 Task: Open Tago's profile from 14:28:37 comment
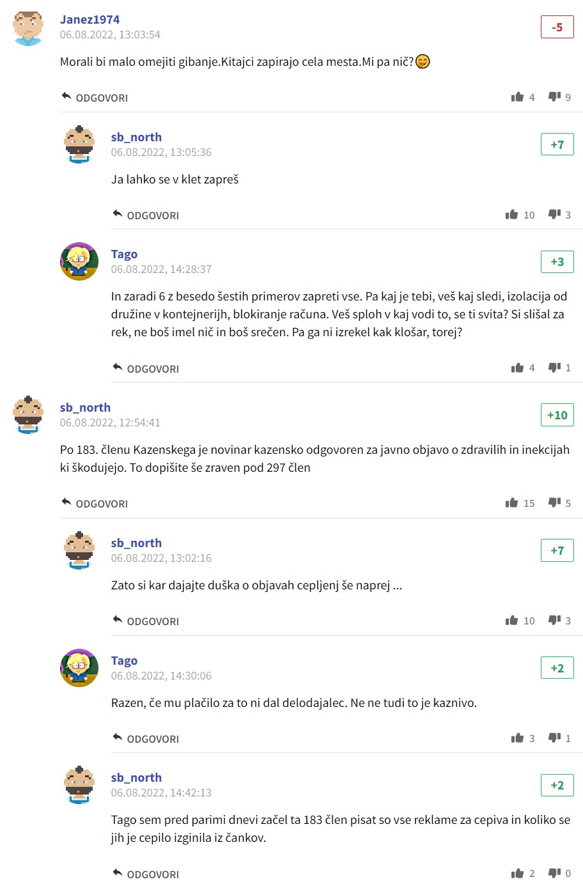coord(124,254)
